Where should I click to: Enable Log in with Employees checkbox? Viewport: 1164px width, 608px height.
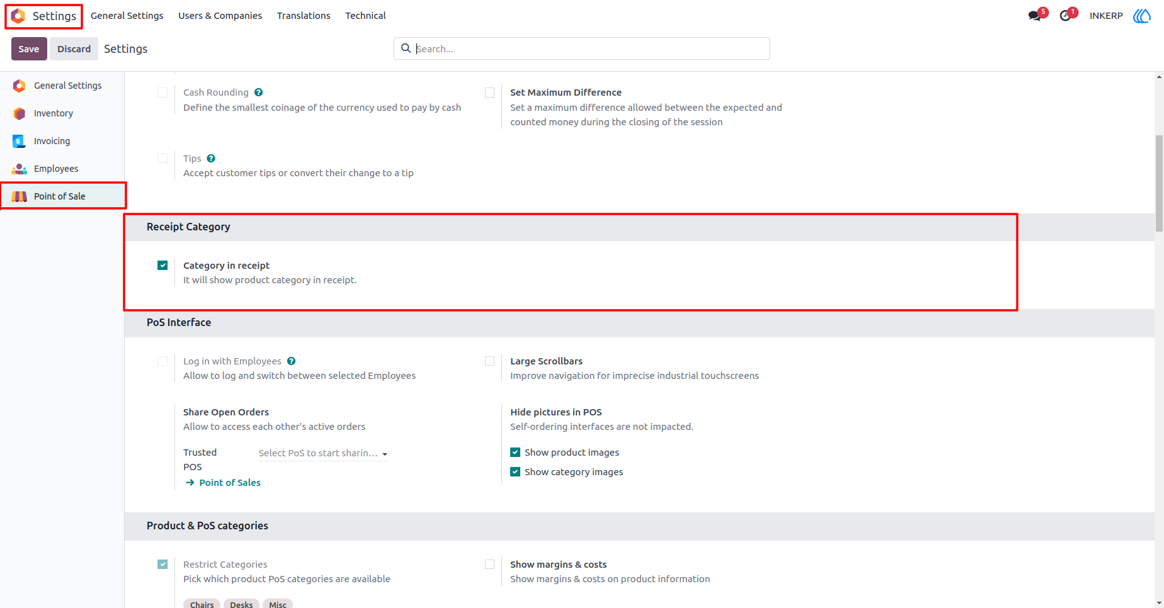tap(163, 361)
